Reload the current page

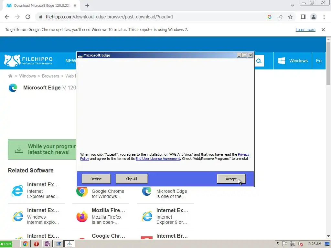(x=28, y=17)
